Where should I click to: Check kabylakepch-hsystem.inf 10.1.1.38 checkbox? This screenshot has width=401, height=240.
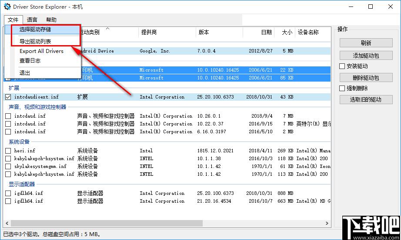(8, 158)
